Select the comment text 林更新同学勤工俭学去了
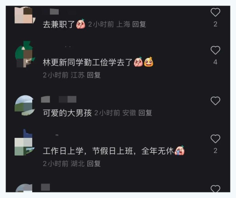The image size is (236, 198). pyautogui.click(x=87, y=62)
